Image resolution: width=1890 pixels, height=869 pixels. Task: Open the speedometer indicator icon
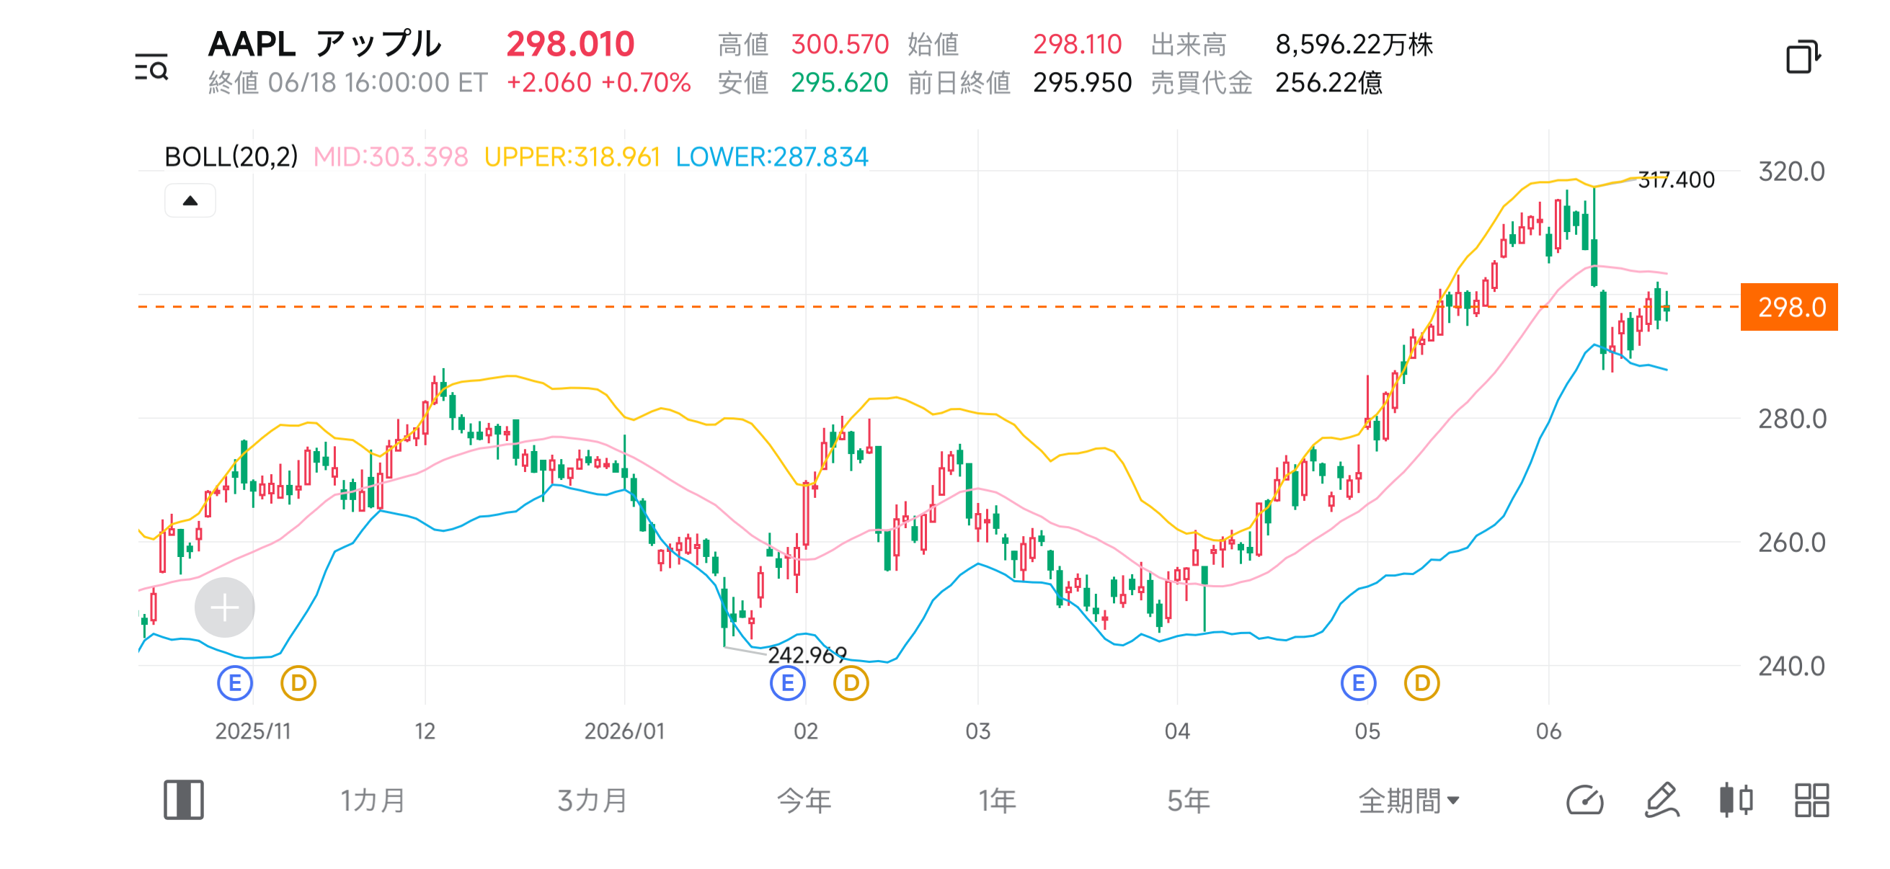tap(1585, 800)
